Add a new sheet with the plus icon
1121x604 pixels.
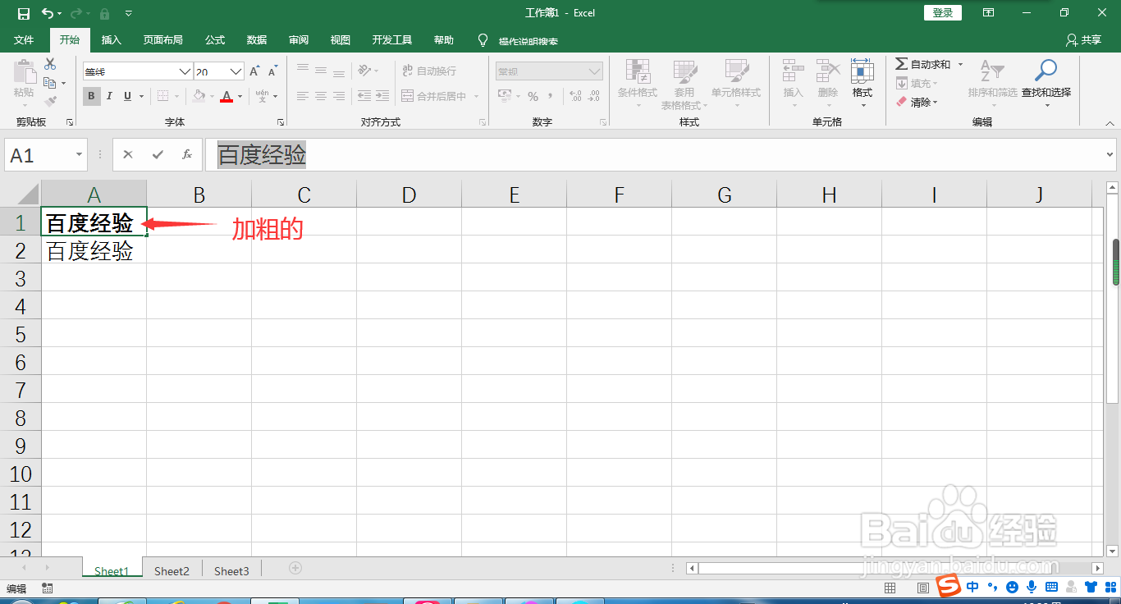click(295, 568)
